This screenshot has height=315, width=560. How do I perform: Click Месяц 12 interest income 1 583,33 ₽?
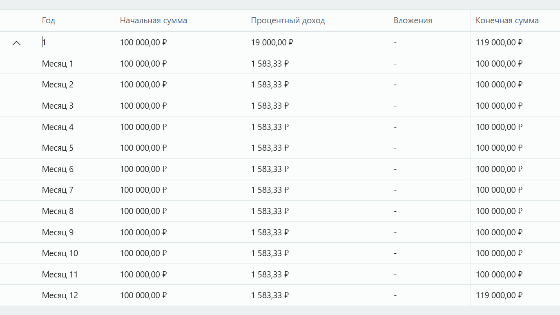270,295
